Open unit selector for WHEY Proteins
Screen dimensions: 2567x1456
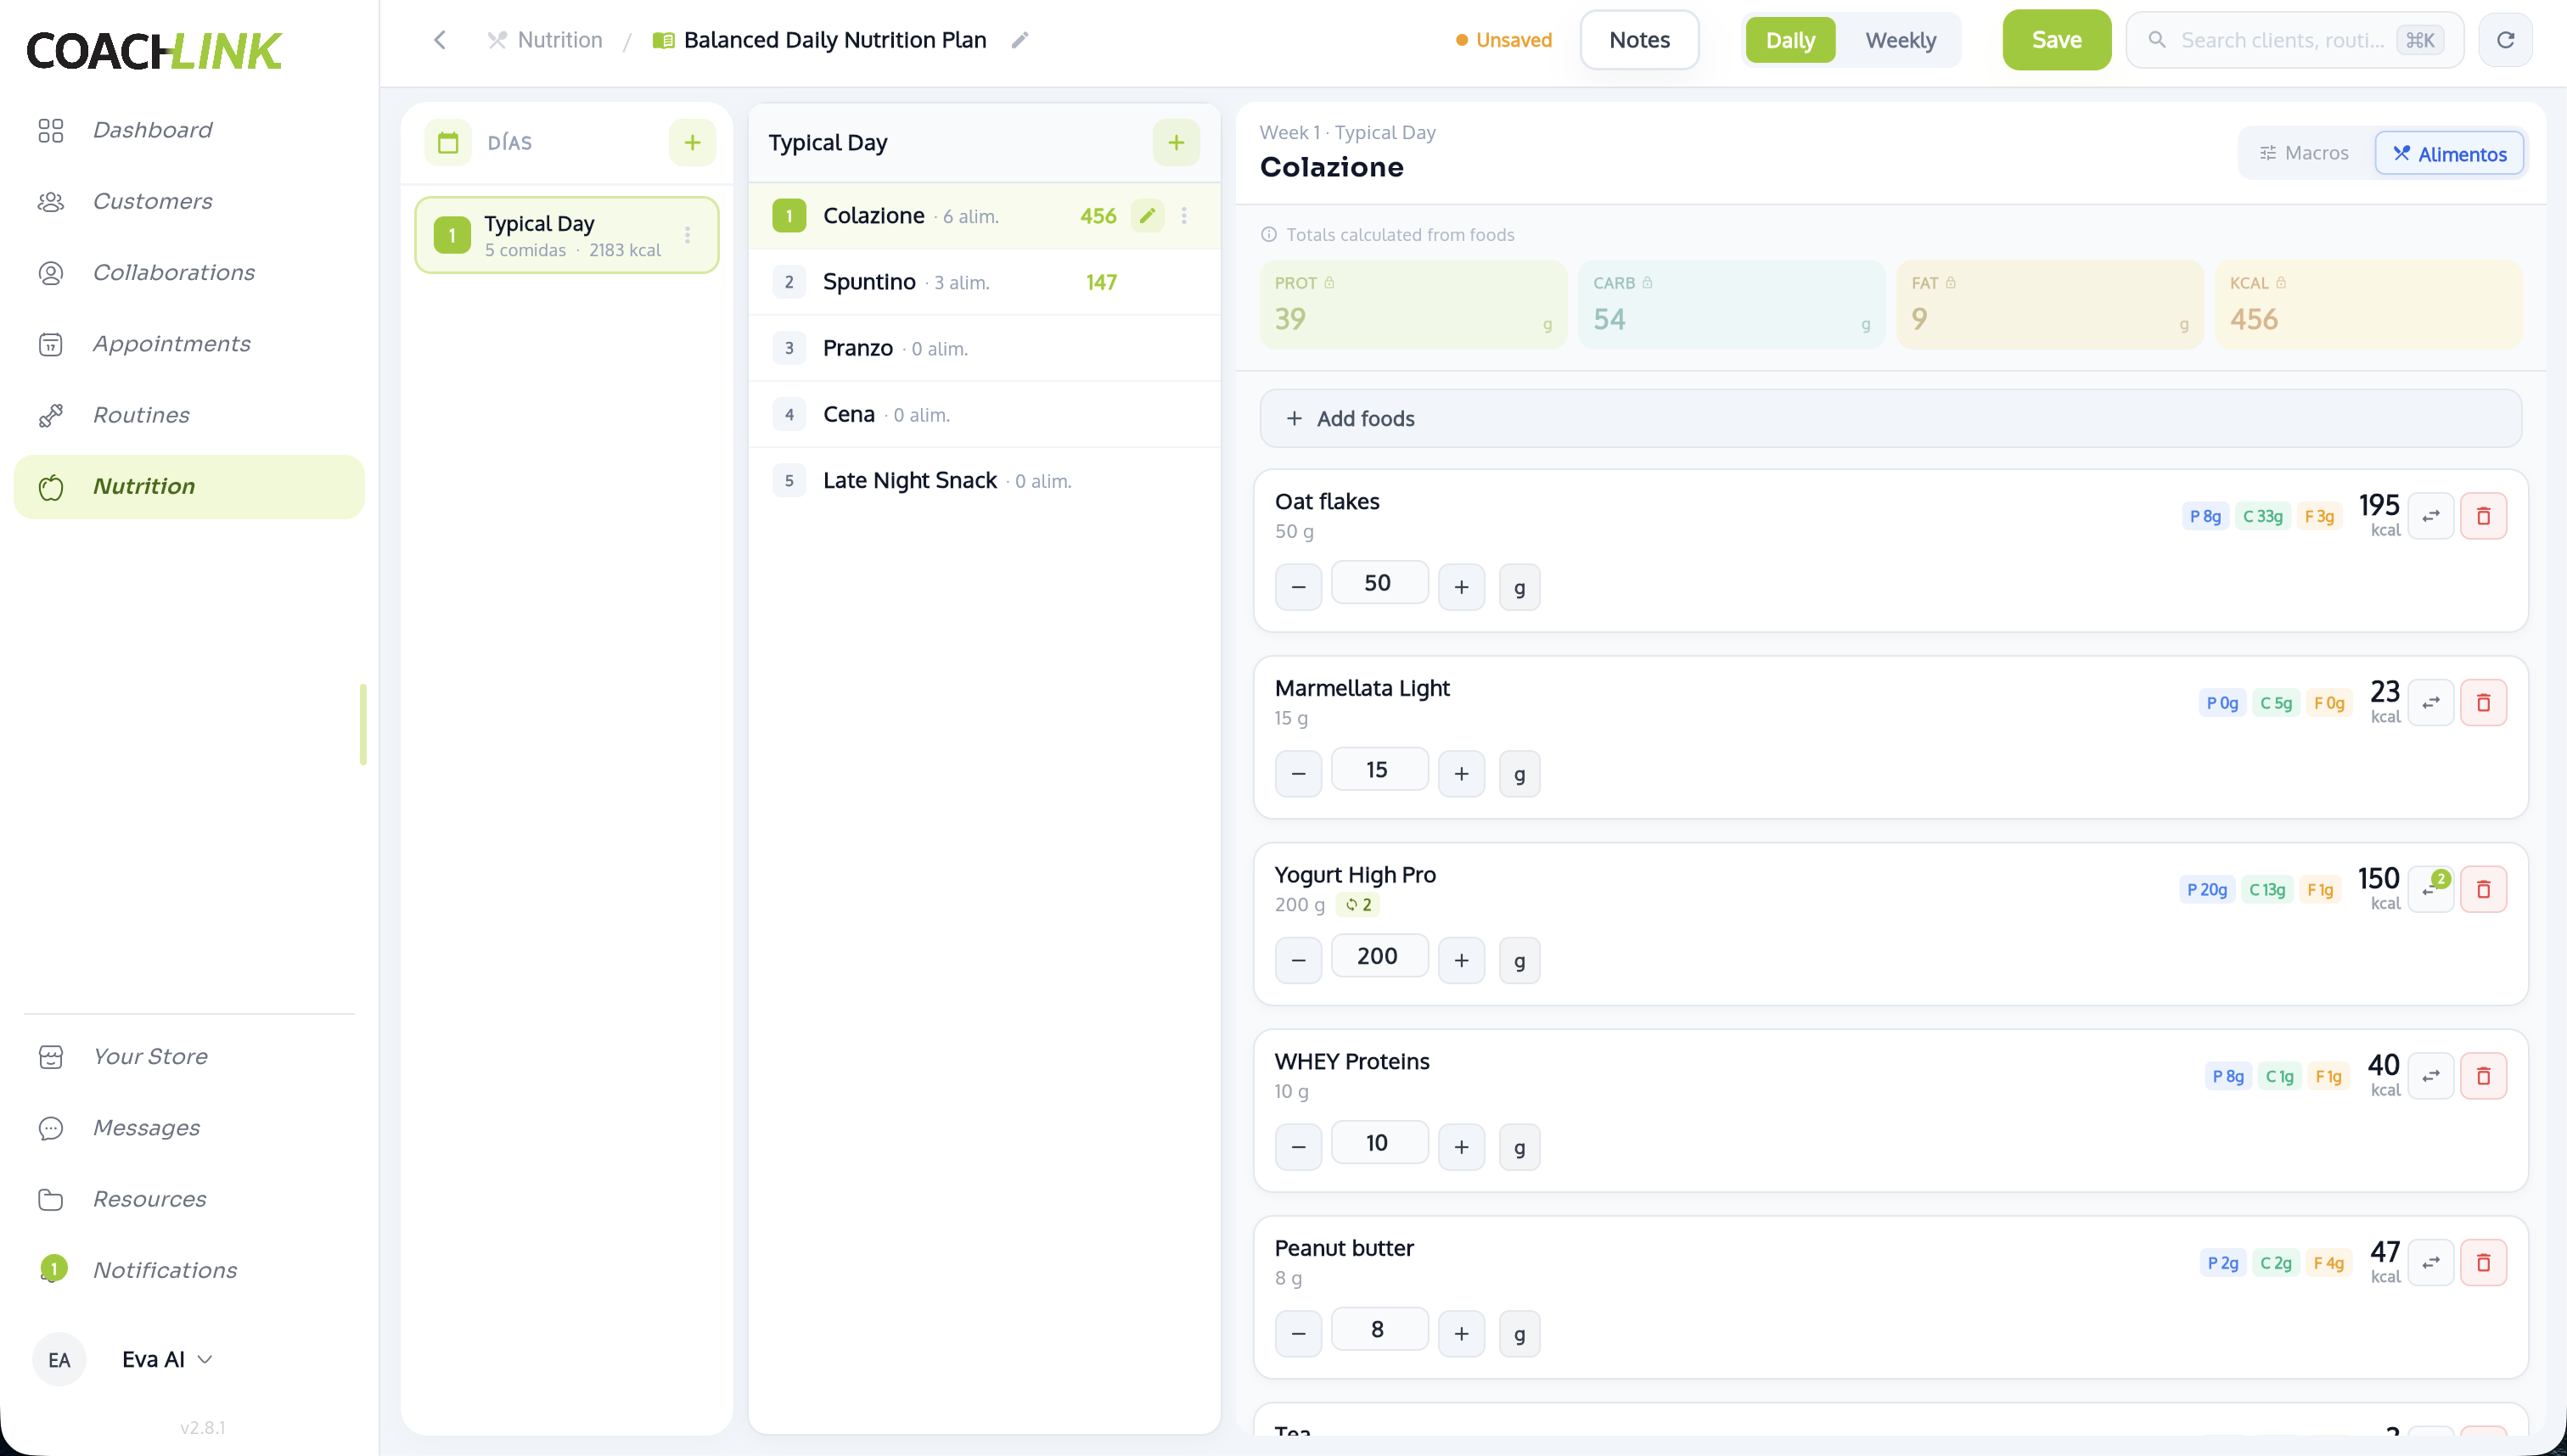1519,1146
